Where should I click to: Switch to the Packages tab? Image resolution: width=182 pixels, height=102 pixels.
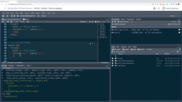[124, 47]
